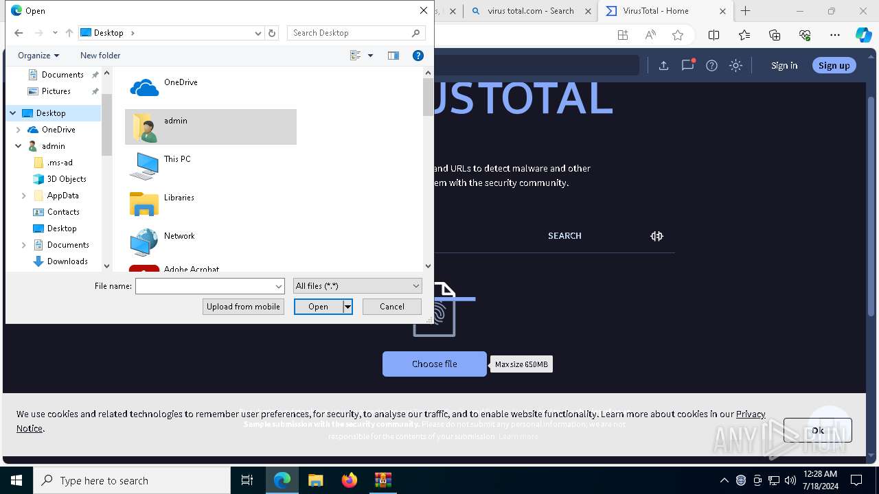Toggle VirusTotal light theme icon

[x=735, y=65]
